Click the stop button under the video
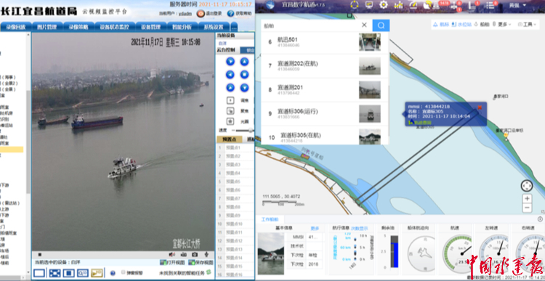The image size is (545, 281). click(x=40, y=255)
